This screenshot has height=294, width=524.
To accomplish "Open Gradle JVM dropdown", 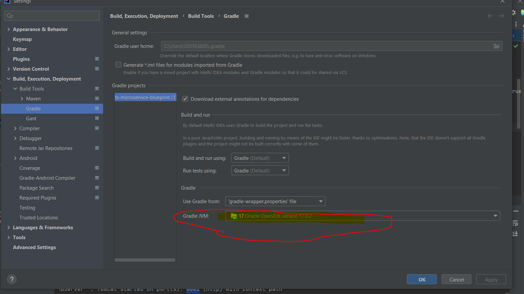I will pyautogui.click(x=362, y=216).
